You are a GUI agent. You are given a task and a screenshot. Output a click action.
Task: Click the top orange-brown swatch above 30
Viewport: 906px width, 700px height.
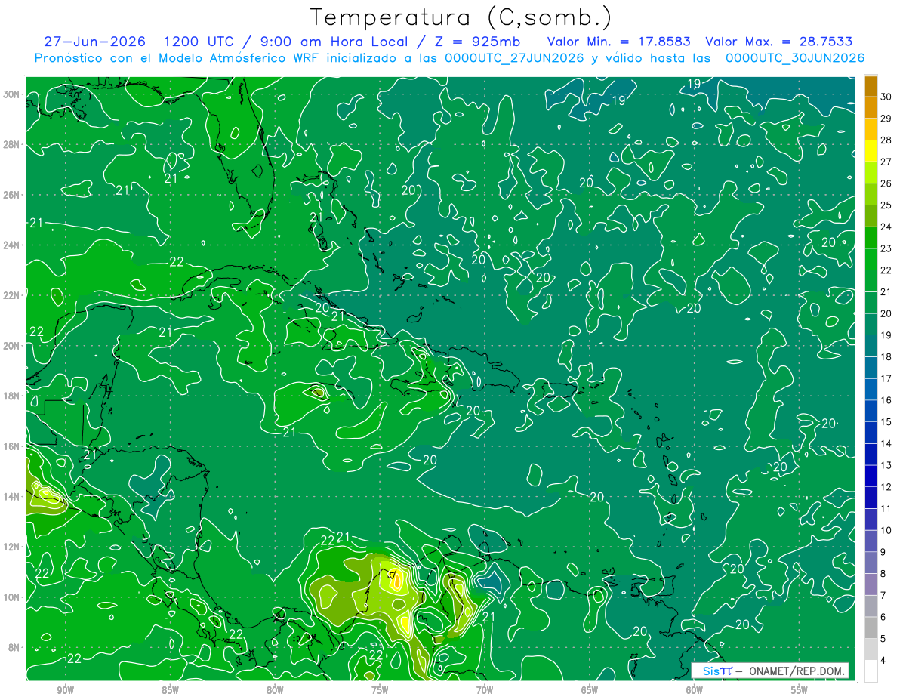[871, 87]
